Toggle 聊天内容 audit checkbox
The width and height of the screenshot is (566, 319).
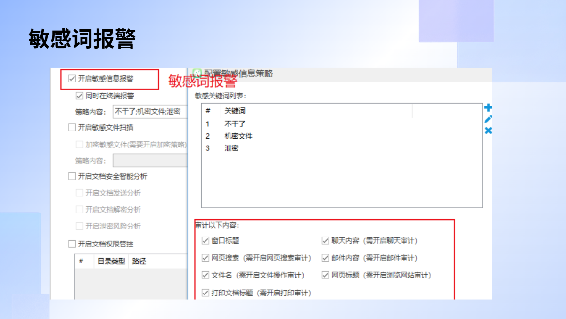click(x=325, y=241)
